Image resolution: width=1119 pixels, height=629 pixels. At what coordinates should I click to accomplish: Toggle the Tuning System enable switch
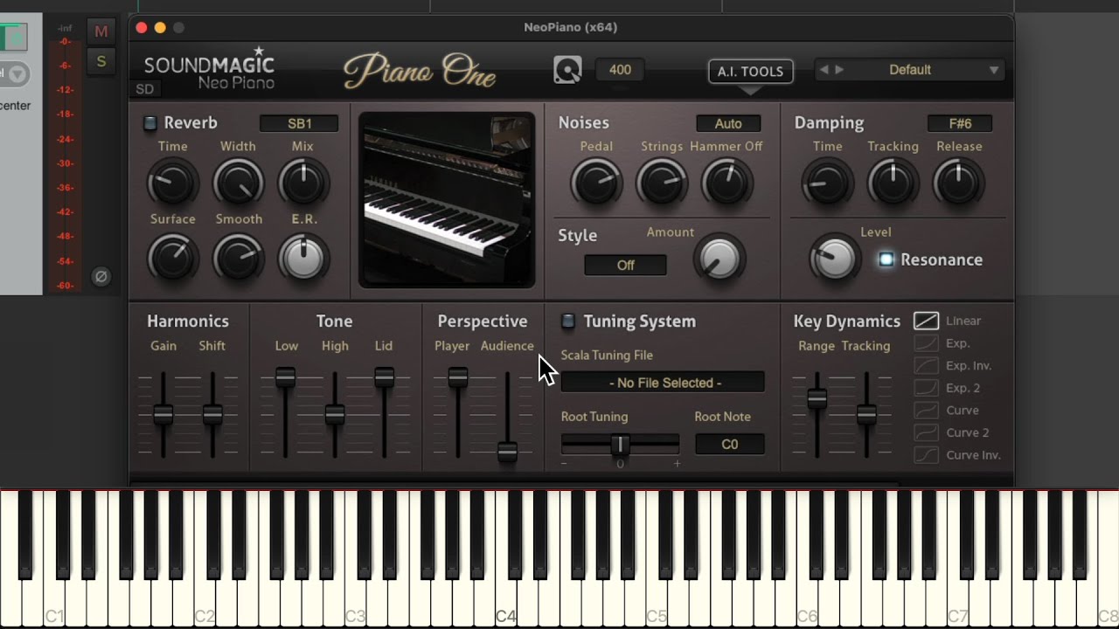[x=568, y=321]
